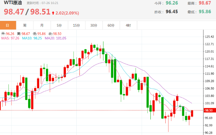This screenshot has width=216, height=135.
Task: Click the 开:96.26 open readout on chart
Action: [8, 34]
